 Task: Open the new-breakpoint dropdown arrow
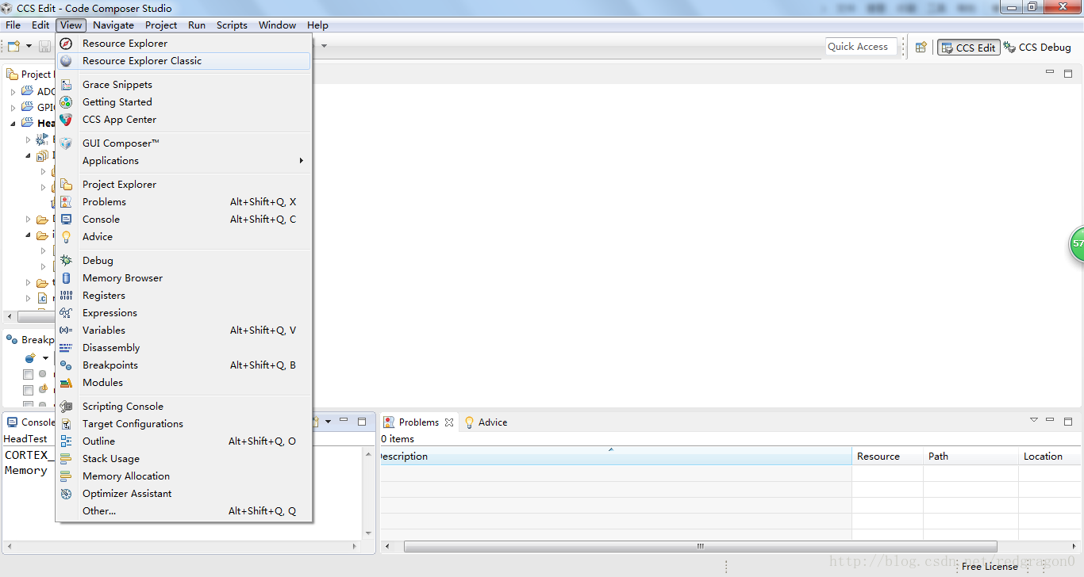[45, 358]
